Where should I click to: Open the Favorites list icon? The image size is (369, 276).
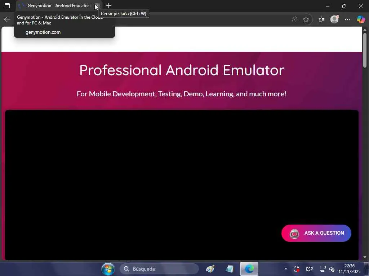[x=321, y=19]
